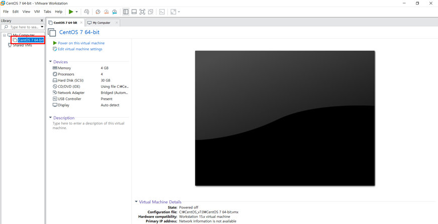Open the File menu
Screen dimensions: 438x224
pos(6,12)
